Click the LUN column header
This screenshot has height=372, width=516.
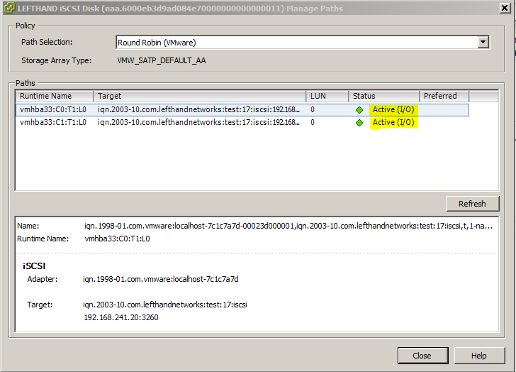[326, 96]
